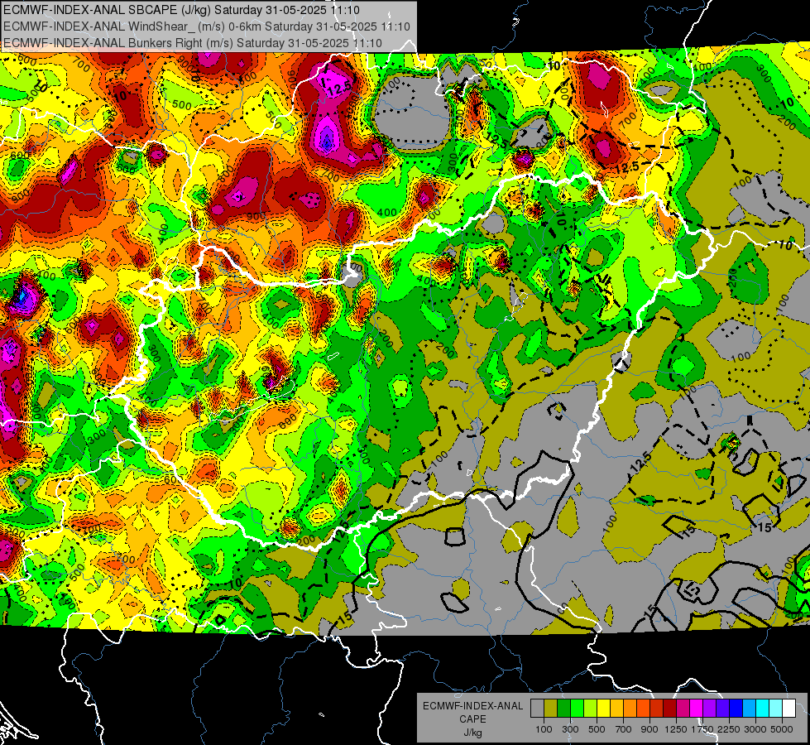
Task: Select the white legend swatch
Action: [788, 709]
